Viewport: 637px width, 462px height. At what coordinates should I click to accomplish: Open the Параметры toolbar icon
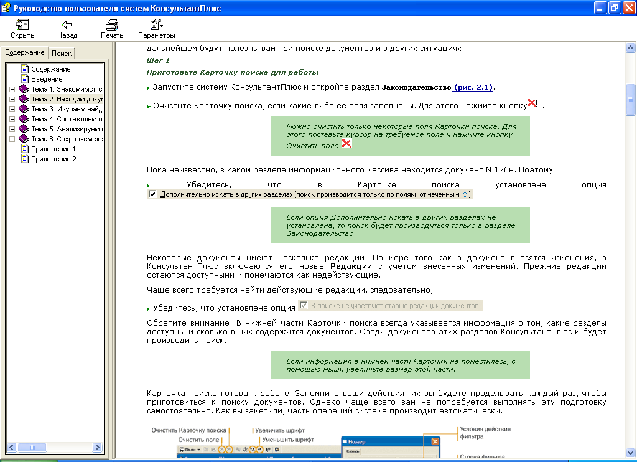(156, 25)
